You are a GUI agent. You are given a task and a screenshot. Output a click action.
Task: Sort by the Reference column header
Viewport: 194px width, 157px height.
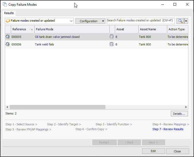pos(19,29)
